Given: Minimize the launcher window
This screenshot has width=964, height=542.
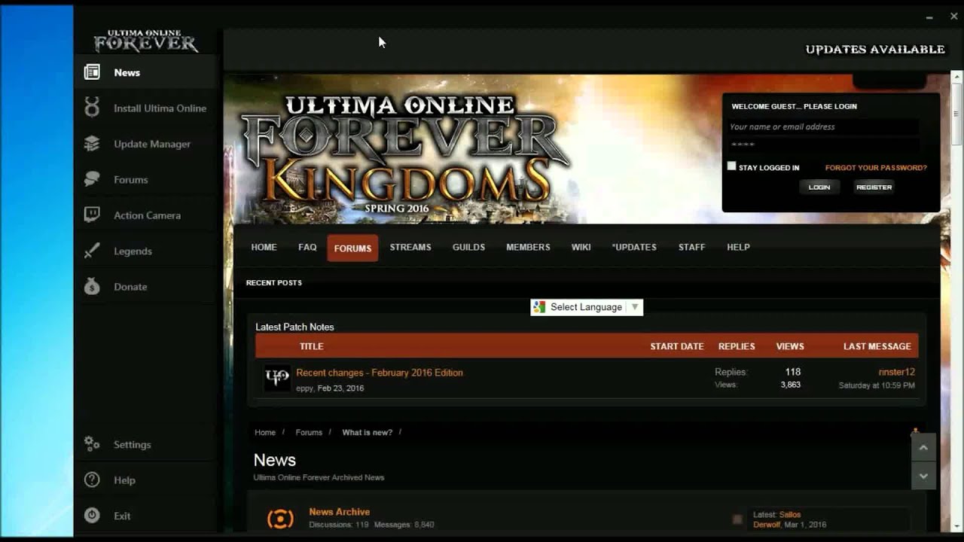Looking at the screenshot, I should tap(931, 16).
